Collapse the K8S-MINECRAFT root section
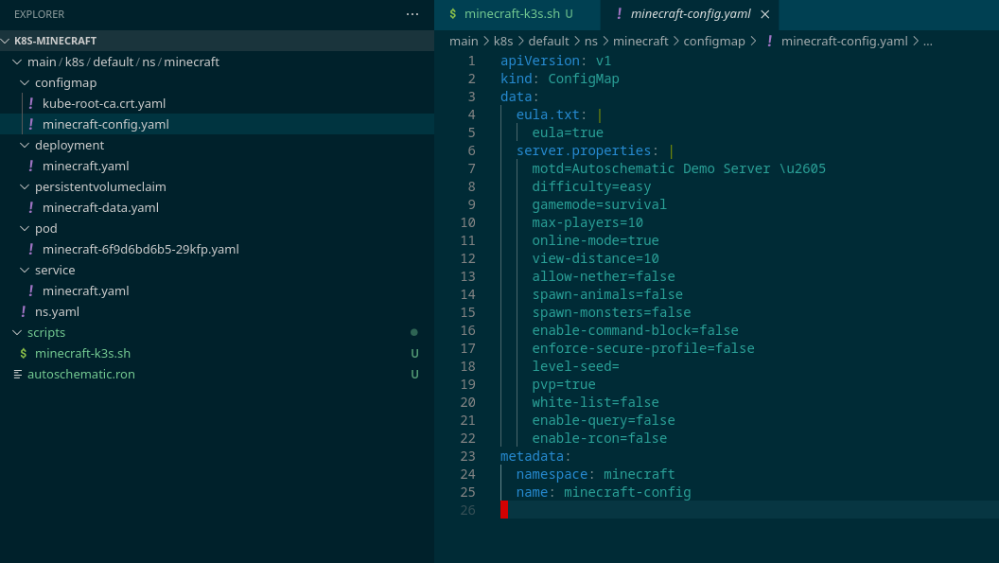The image size is (999, 563). click(x=7, y=41)
